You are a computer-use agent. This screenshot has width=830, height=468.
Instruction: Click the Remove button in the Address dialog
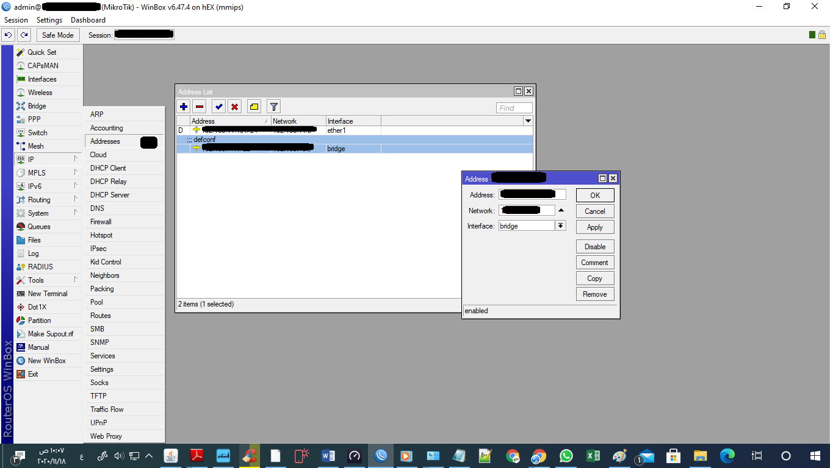(x=595, y=294)
